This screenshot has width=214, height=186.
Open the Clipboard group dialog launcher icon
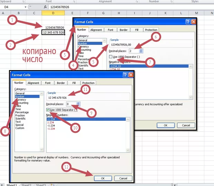[23, 1]
